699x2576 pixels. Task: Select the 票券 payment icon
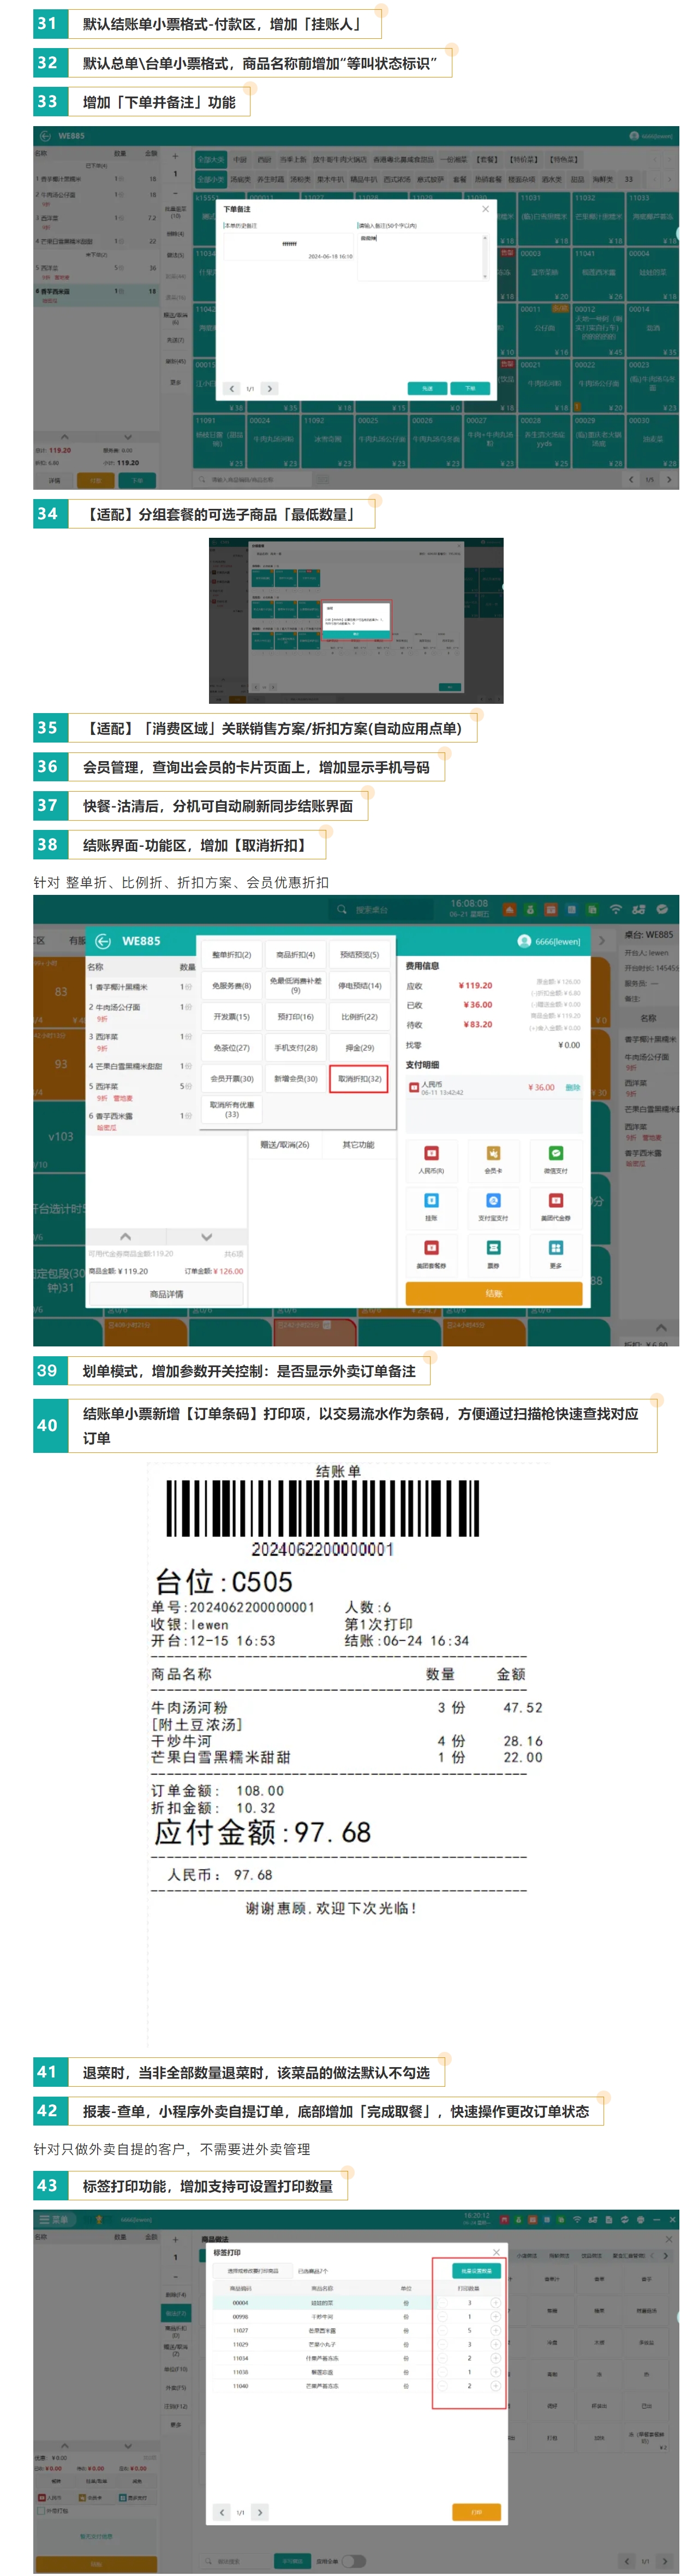[493, 1247]
